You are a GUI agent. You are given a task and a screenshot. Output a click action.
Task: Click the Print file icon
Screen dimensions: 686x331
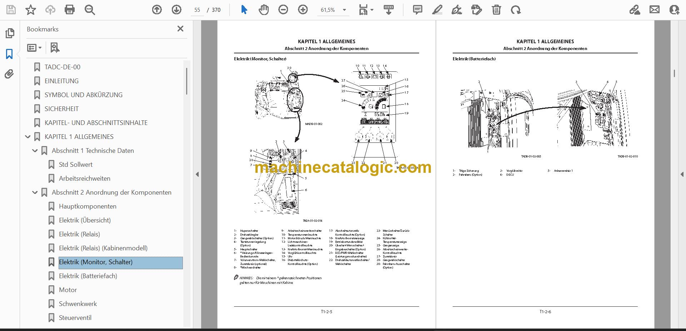point(70,10)
